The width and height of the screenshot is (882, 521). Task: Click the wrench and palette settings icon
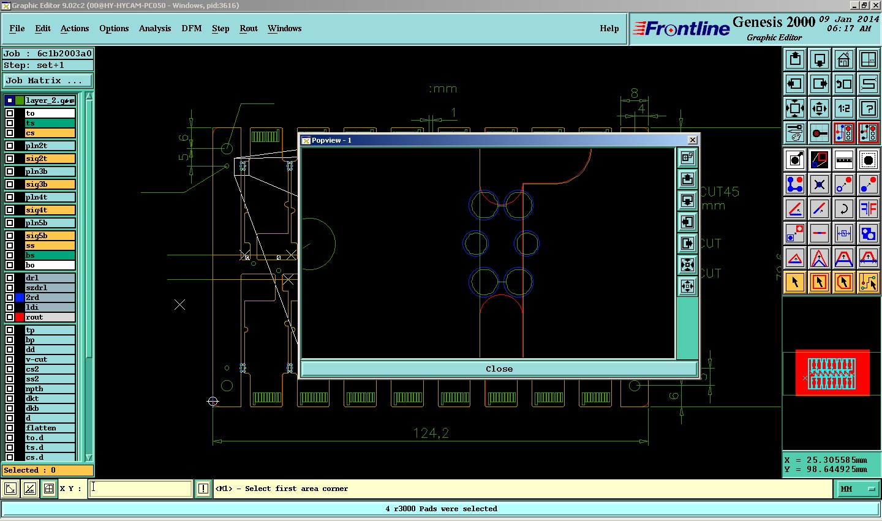coord(795,133)
